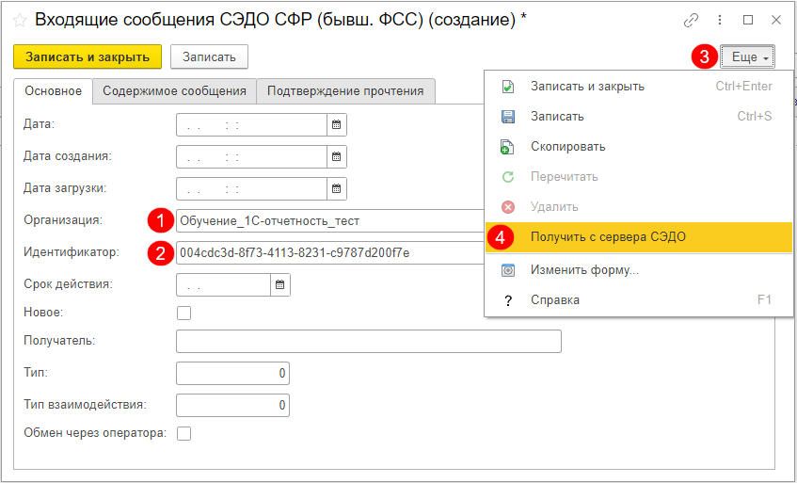
Task: Select Получить с сервера СЭДО
Action: [608, 237]
